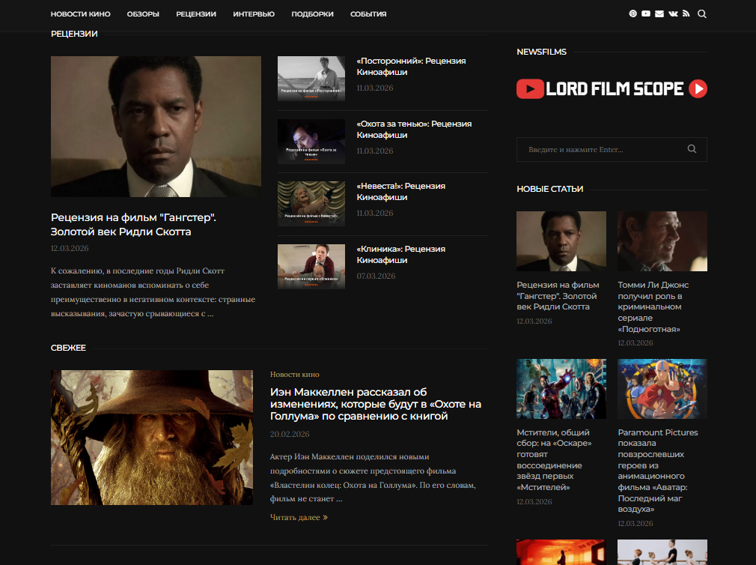
Task: Open the VK social icon
Action: click(673, 14)
